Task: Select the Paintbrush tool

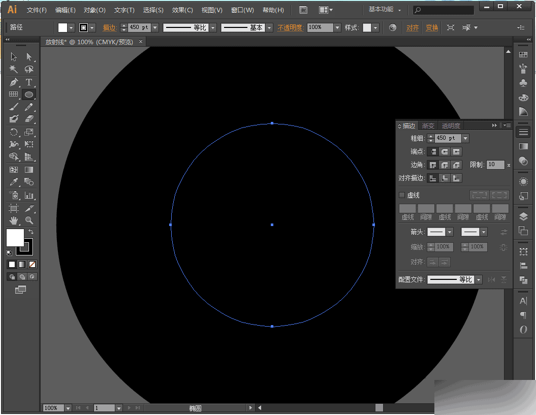Action: (x=14, y=107)
